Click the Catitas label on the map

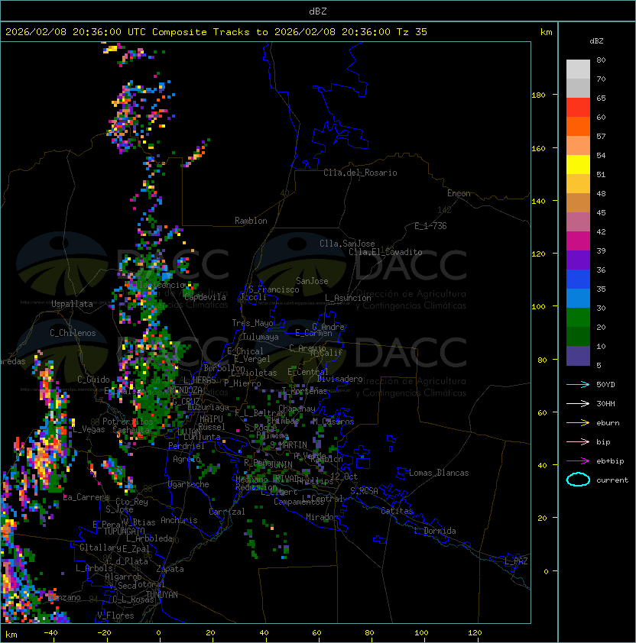397,511
